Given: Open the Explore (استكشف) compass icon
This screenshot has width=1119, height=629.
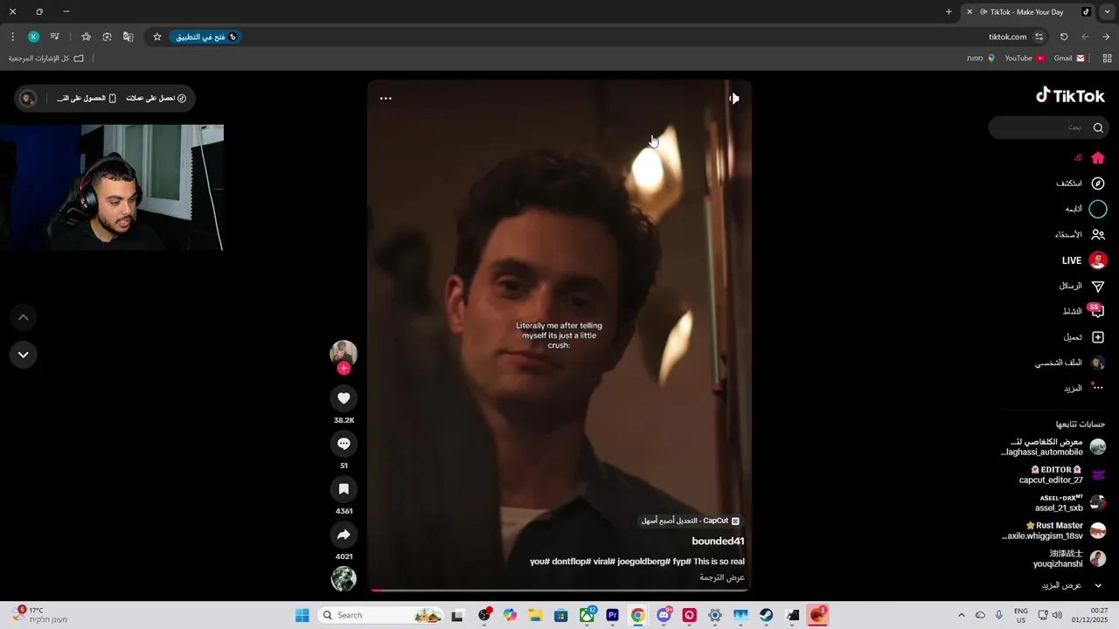Looking at the screenshot, I should click(x=1098, y=183).
